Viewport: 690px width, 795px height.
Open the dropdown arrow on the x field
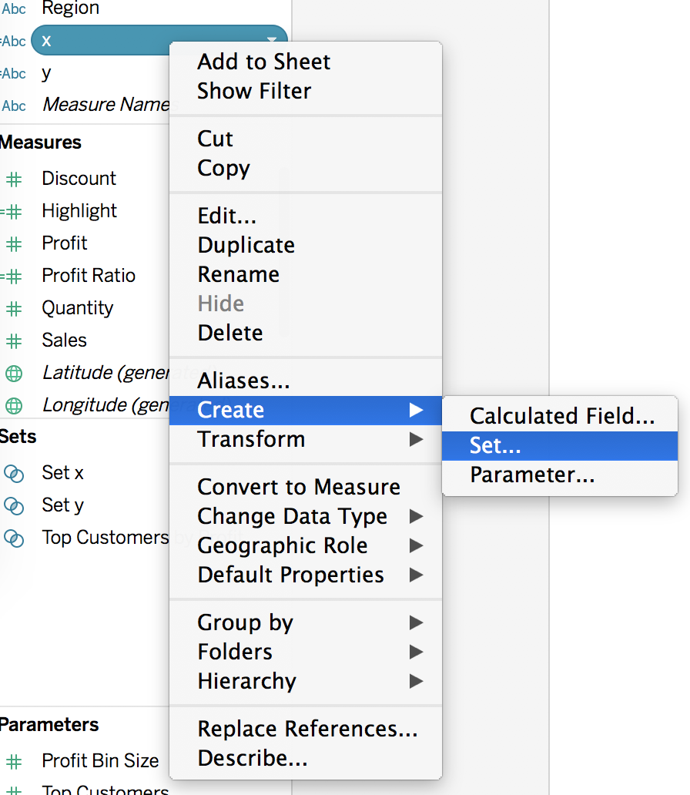pyautogui.click(x=271, y=40)
